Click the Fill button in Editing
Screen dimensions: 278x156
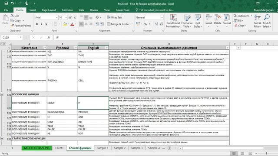(x=238, y=20)
